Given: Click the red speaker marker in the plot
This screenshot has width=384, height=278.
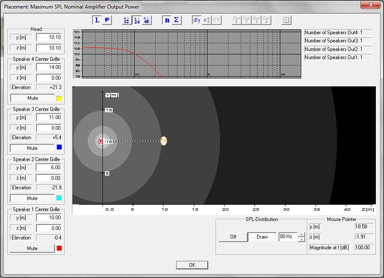Looking at the screenshot, I should tap(100, 141).
